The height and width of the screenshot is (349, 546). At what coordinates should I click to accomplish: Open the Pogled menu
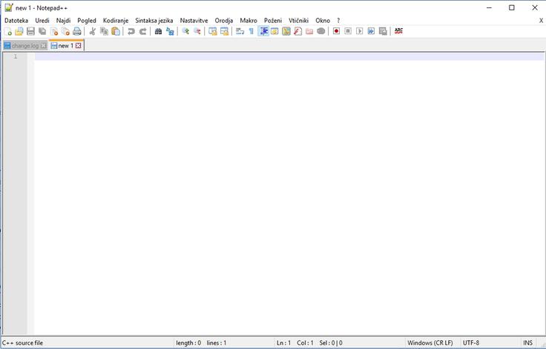coord(87,21)
